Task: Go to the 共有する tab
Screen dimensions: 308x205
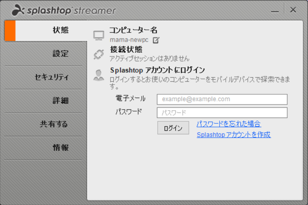Action: click(43, 124)
